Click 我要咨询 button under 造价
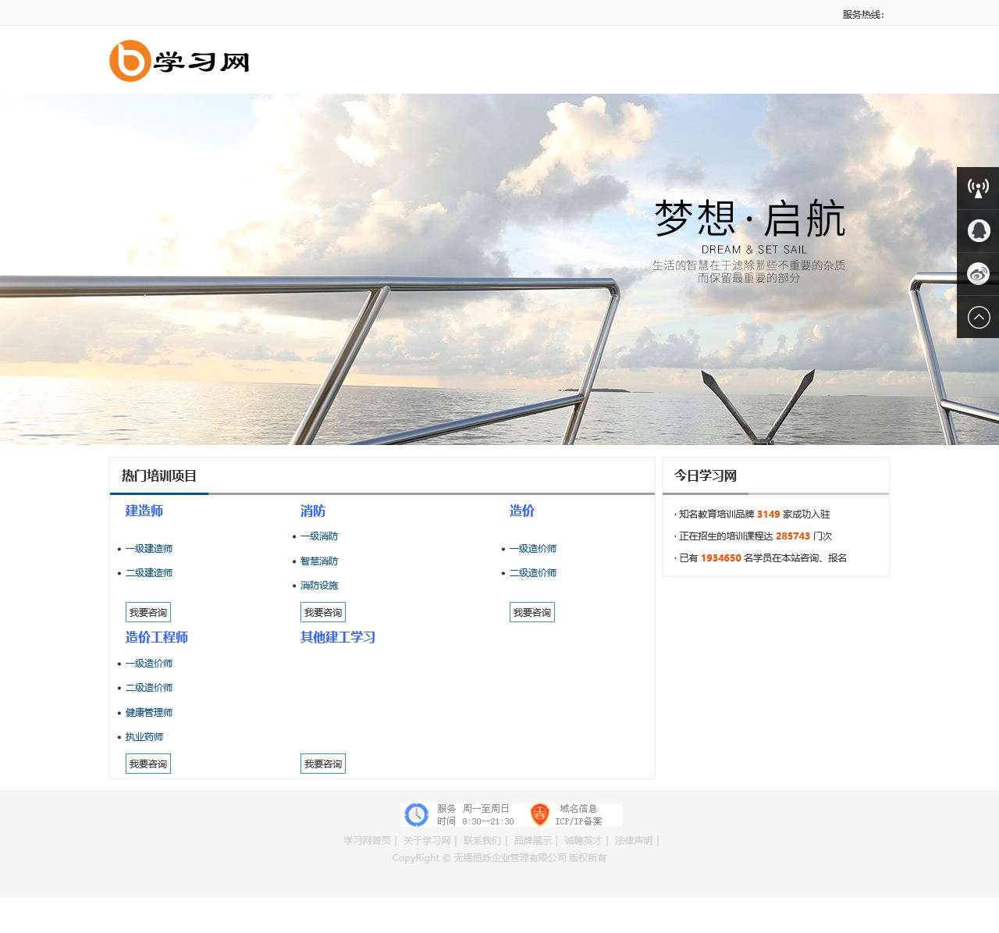Screen dimensions: 999x933 (532, 612)
